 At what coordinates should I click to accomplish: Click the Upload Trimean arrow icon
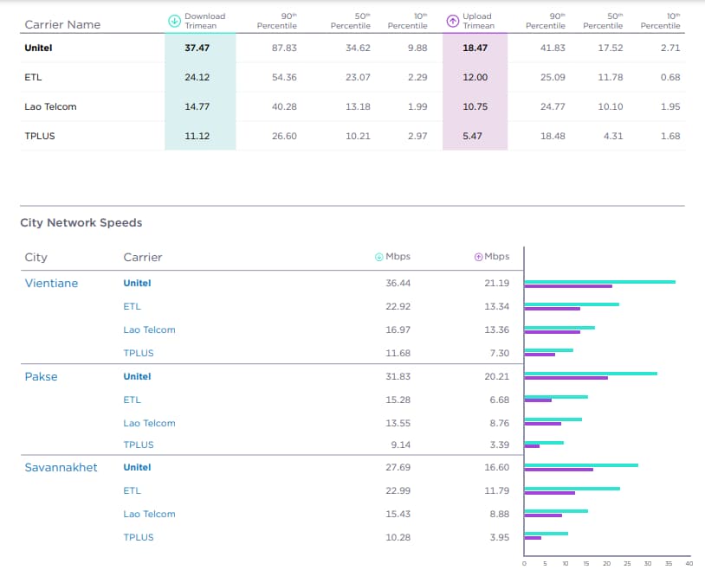click(452, 21)
